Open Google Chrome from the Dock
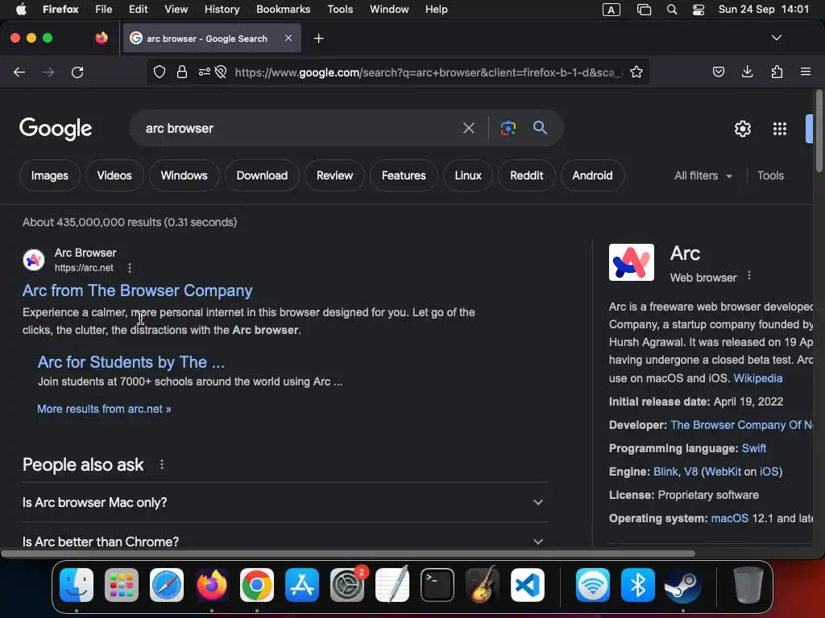The image size is (825, 618). click(x=257, y=585)
